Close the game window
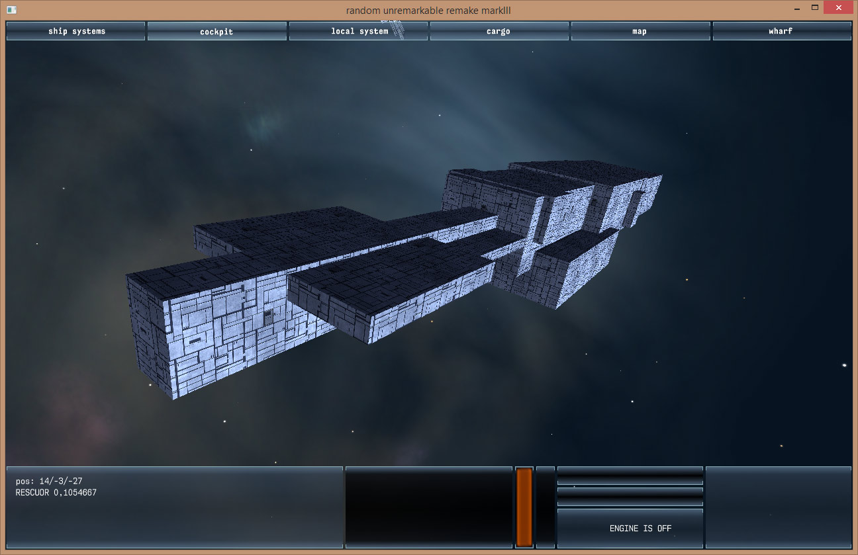The width and height of the screenshot is (858, 555). 839,9
